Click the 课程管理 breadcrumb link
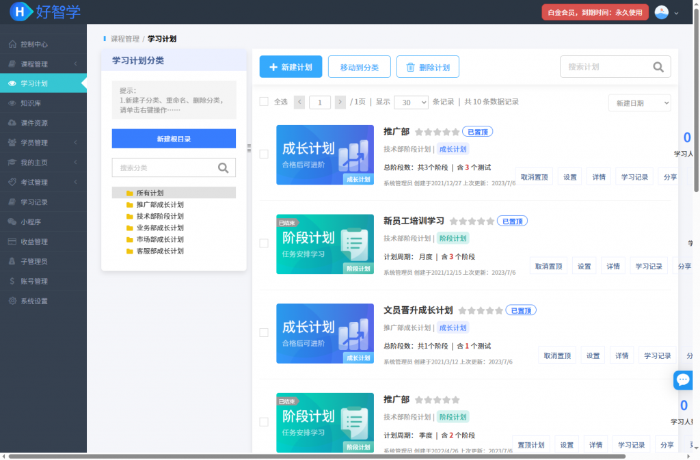 [125, 39]
